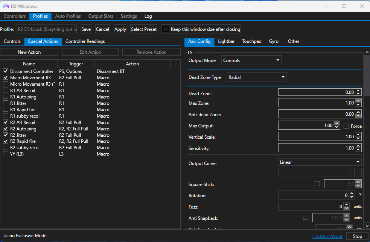Viewport: 370px width, 242px height.
Task: Disable the R2 Jitter action
Action: (x=6, y=135)
